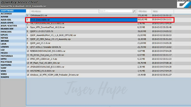The image size is (191, 107).
Task: Sort by File Size column header
Action: click(x=143, y=11)
